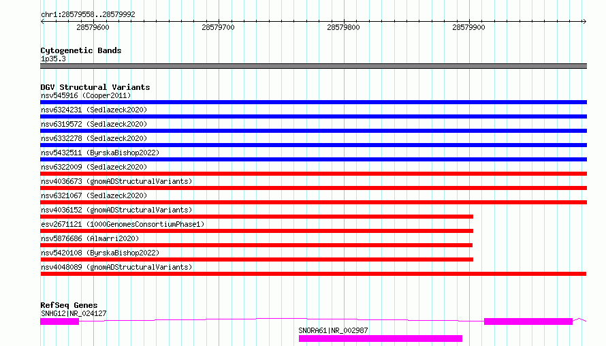The image size is (606, 346).
Task: Select the blue bar for nsv545916
Action: point(313,102)
